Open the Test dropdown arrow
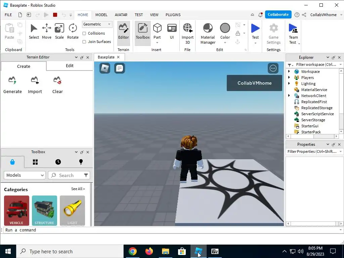 click(x=255, y=43)
